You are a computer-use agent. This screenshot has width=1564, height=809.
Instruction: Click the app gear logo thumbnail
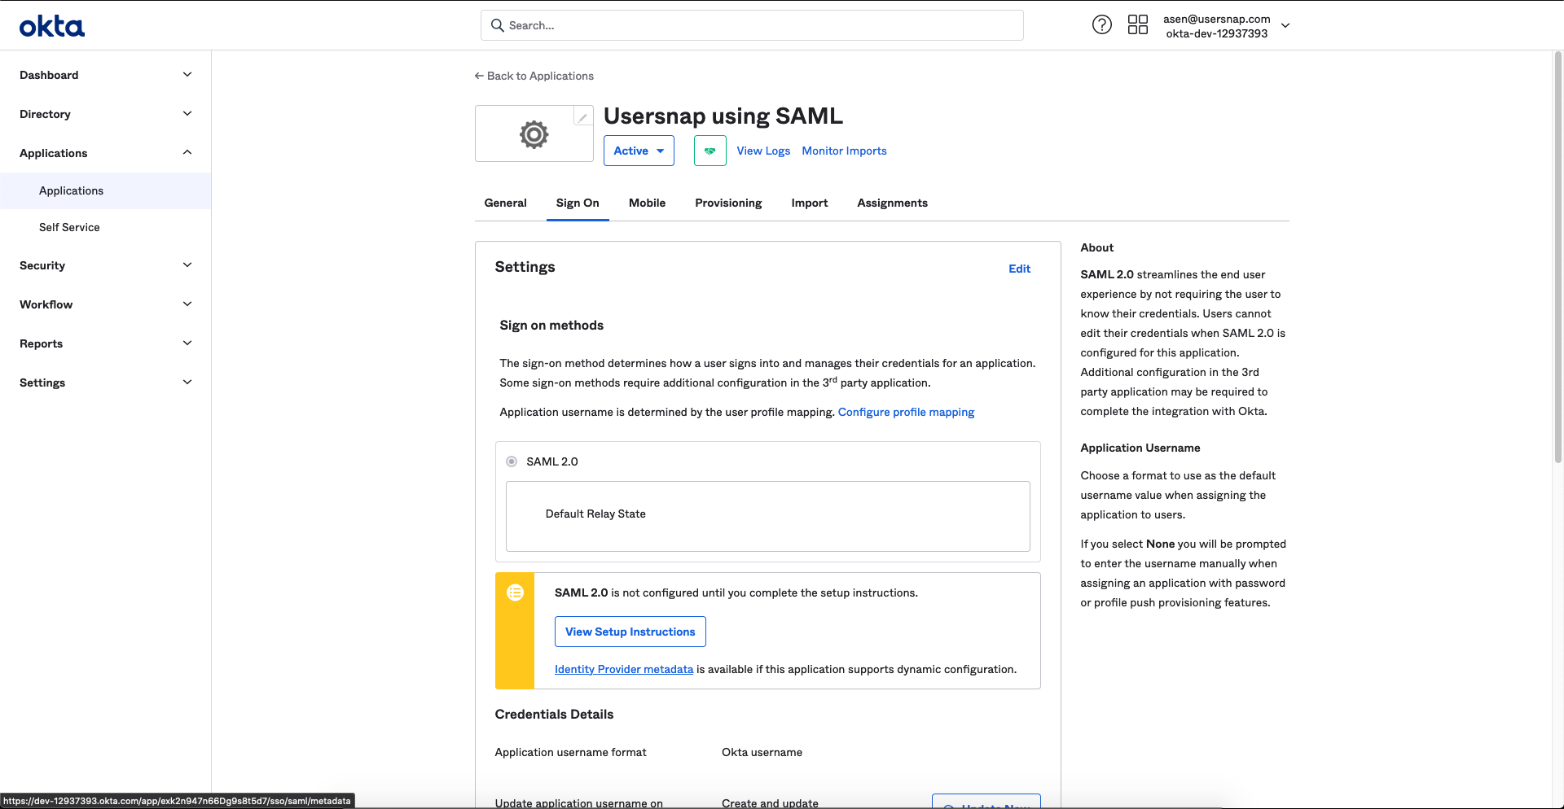[534, 134]
